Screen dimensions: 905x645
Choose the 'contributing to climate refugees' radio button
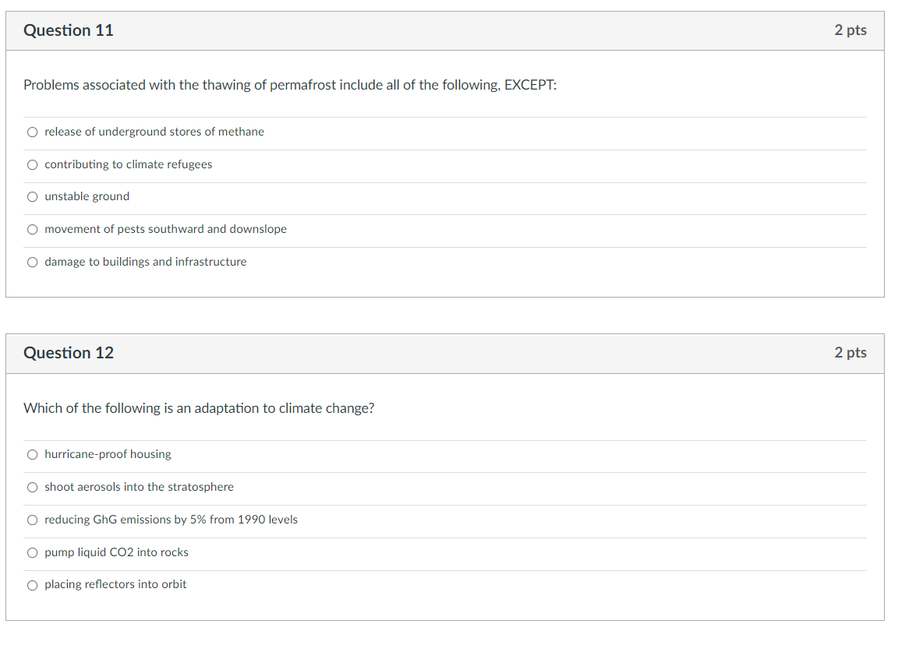[x=32, y=165]
